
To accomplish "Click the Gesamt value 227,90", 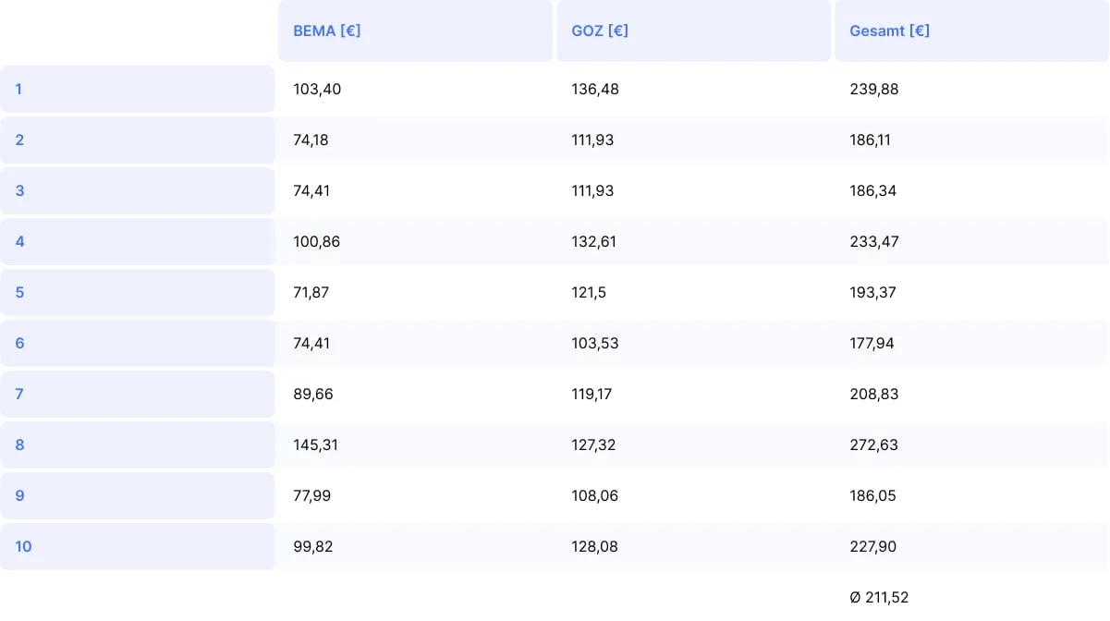I will coord(873,547).
